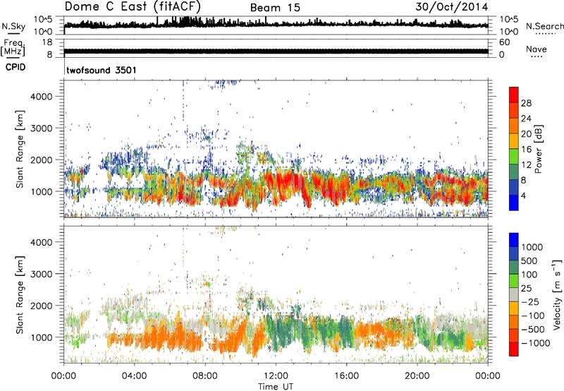564x391 pixels.
Task: Click the plot title 'Dome C East (fitACF)'
Action: tap(133, 6)
